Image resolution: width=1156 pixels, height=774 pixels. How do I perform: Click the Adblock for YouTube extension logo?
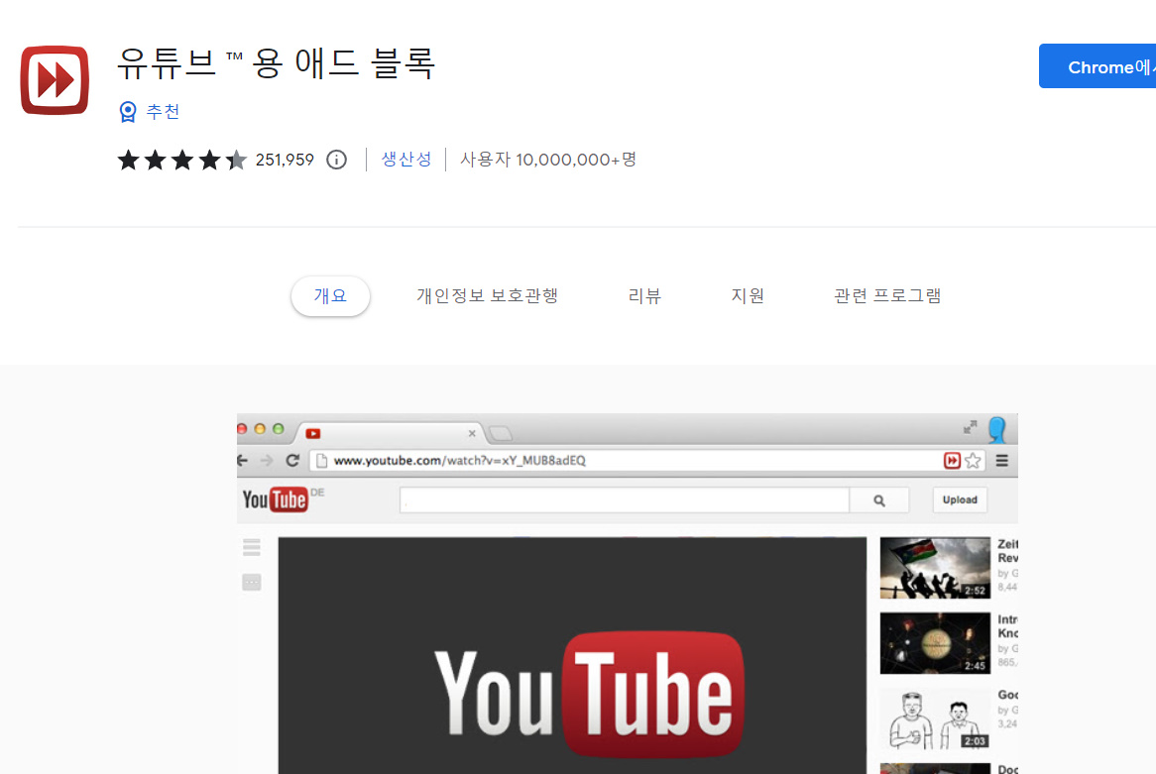[55, 79]
